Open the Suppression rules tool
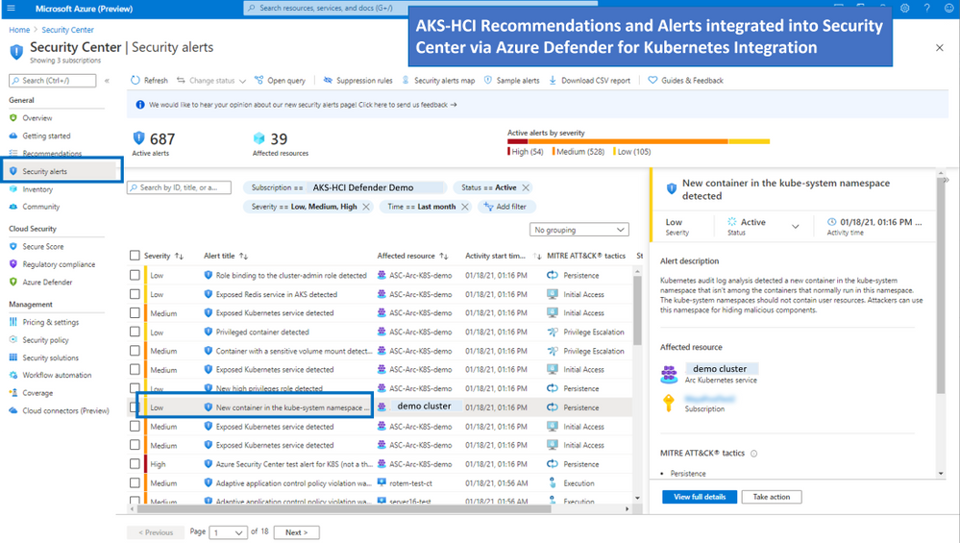The height and width of the screenshot is (543, 960). (x=358, y=80)
